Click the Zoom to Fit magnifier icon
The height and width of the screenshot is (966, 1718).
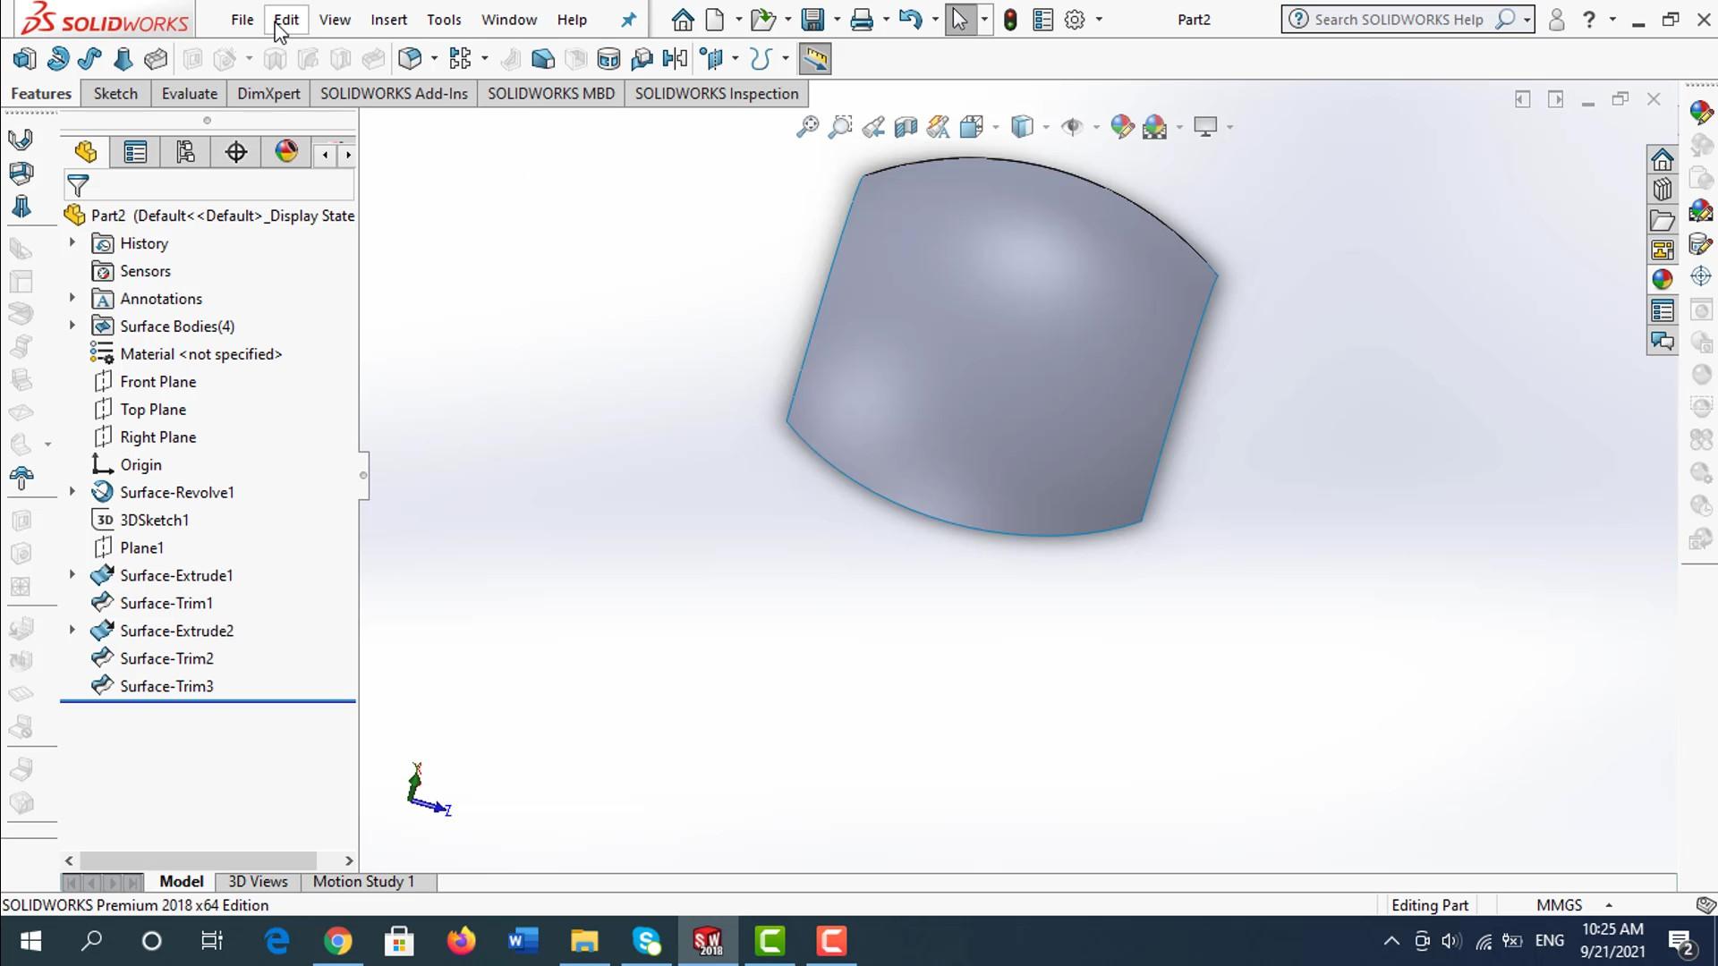(807, 127)
